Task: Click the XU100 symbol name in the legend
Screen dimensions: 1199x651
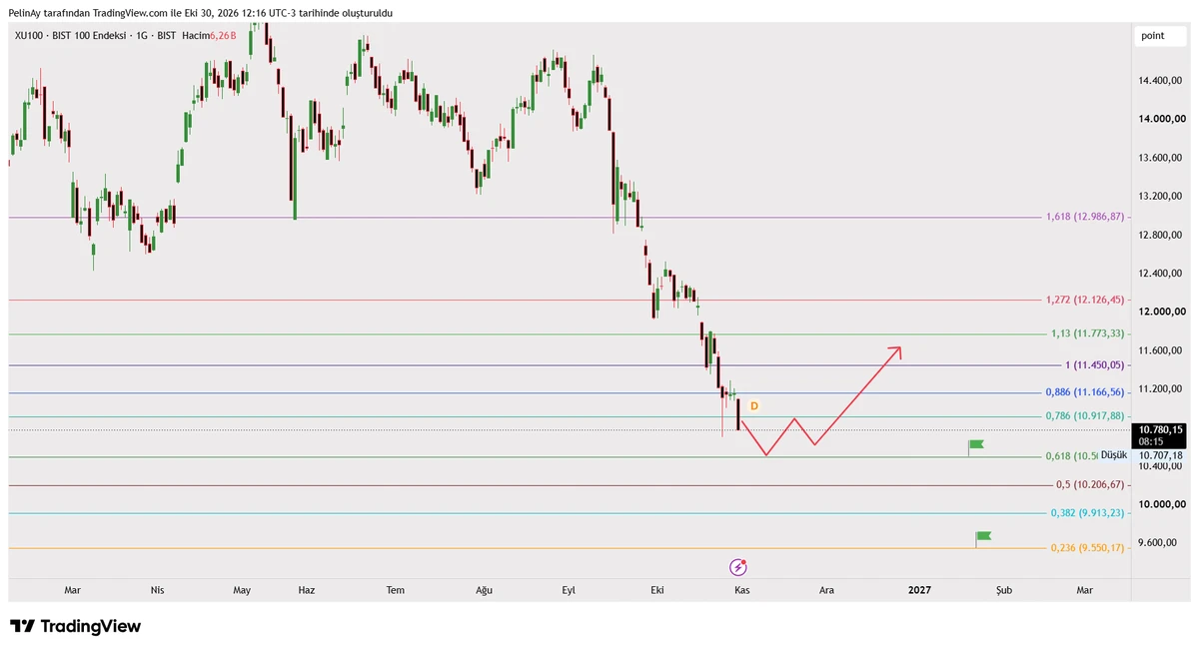Action: coord(27,35)
